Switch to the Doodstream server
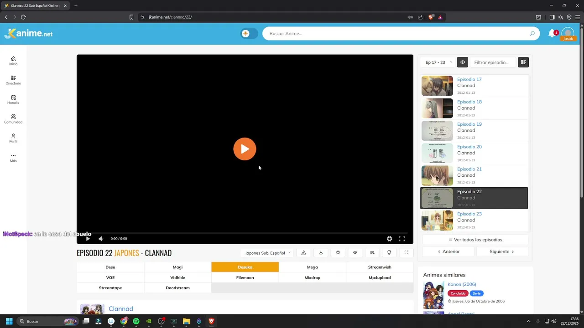 pyautogui.click(x=177, y=288)
